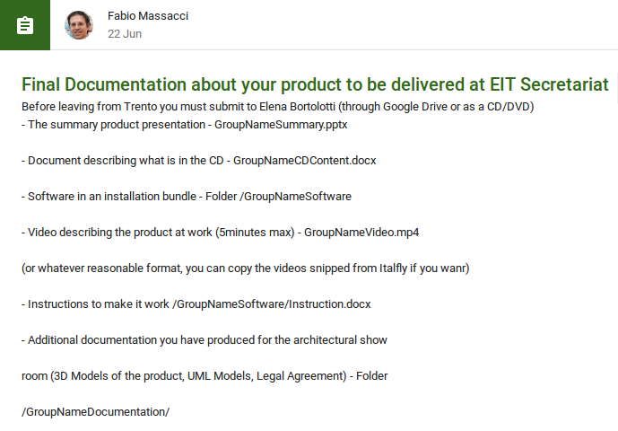Open Fabio Massacci's profile photo
Viewport: 618px width, 431px height.
79,25
